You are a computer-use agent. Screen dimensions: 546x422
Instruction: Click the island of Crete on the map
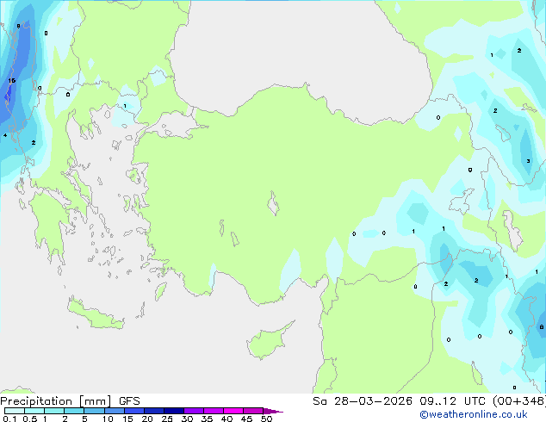(x=94, y=313)
